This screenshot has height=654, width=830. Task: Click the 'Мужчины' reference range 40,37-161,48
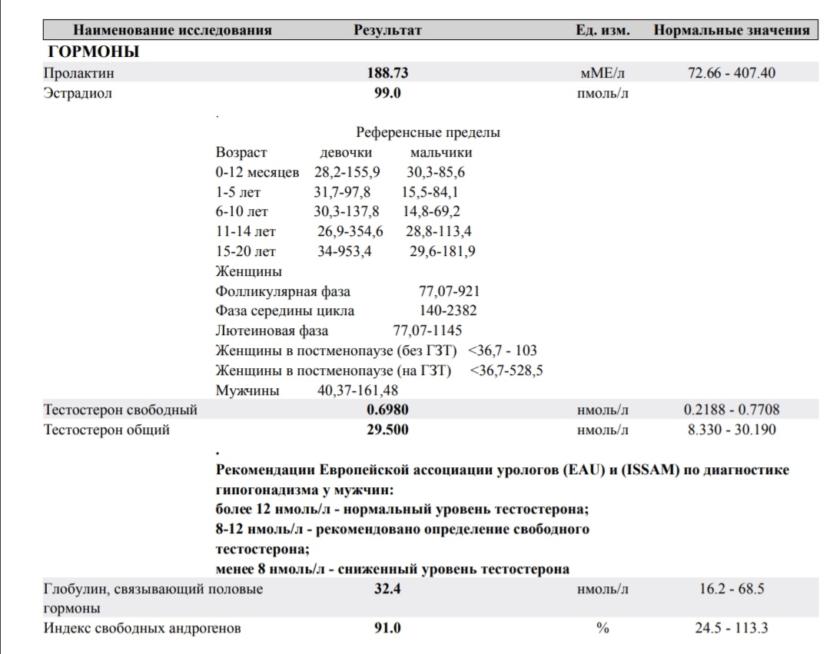coord(364,390)
